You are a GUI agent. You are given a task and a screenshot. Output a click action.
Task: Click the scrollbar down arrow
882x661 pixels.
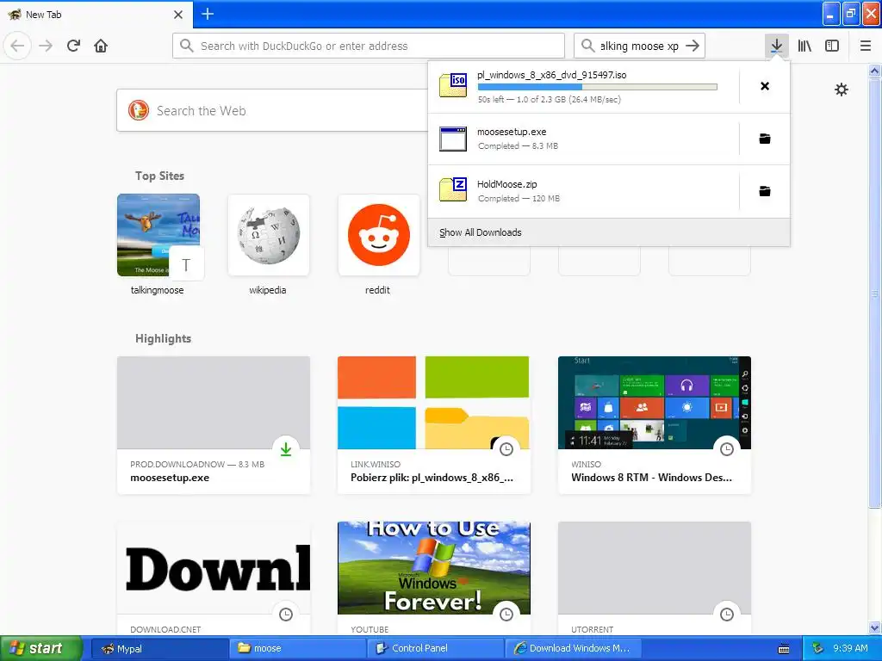tap(874, 627)
